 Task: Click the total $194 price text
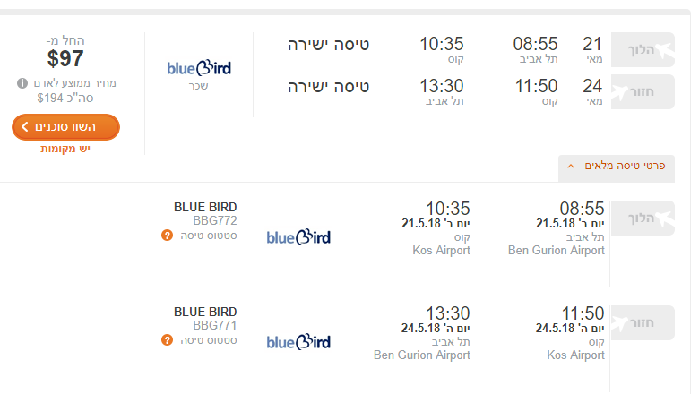[x=65, y=98]
